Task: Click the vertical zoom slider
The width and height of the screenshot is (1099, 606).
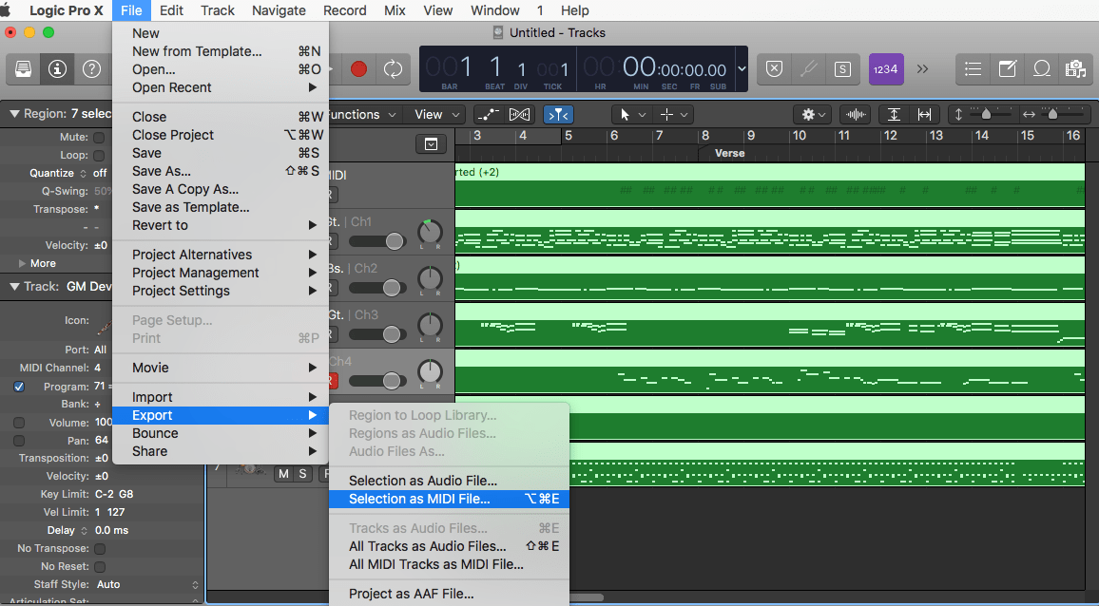Action: [986, 114]
